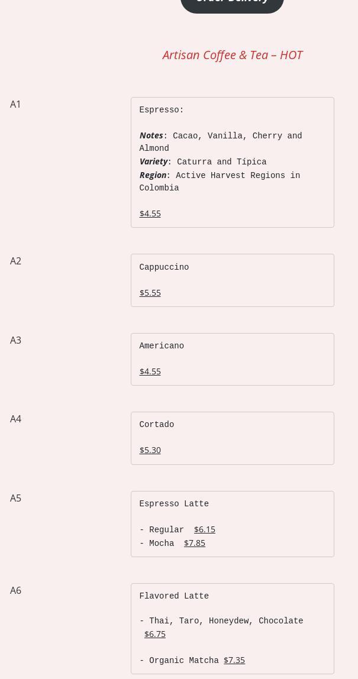
Task: Click the Cappuccino $5.55 price
Action: click(150, 293)
